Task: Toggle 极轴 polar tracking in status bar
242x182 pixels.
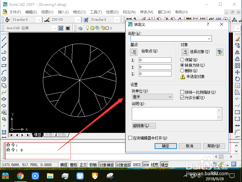Action: (x=93, y=165)
